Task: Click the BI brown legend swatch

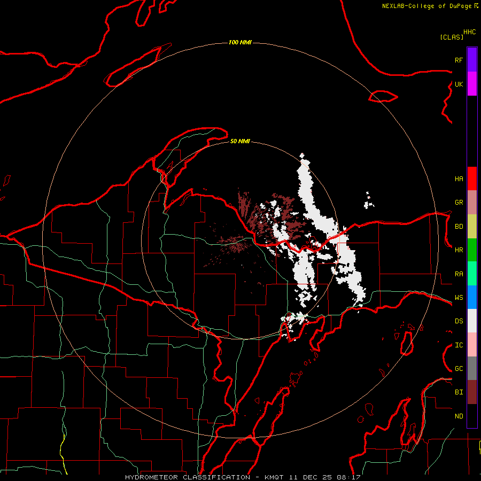Action: click(x=472, y=392)
